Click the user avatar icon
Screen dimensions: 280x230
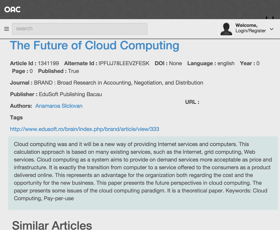click(x=226, y=29)
